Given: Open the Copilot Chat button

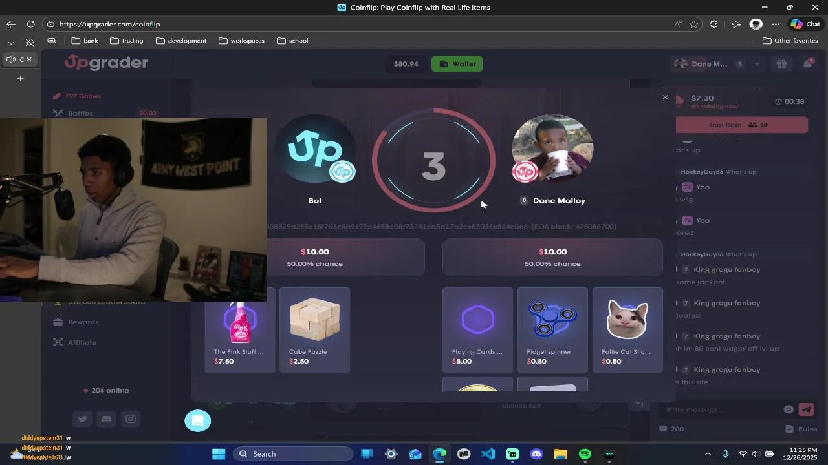Looking at the screenshot, I should pyautogui.click(x=805, y=24).
